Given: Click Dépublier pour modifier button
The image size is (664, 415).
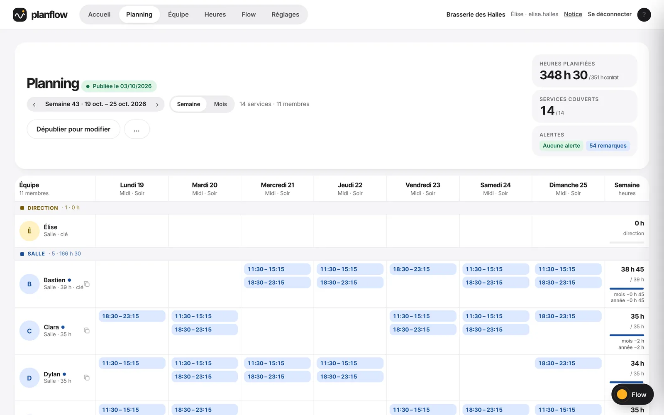Looking at the screenshot, I should [73, 129].
